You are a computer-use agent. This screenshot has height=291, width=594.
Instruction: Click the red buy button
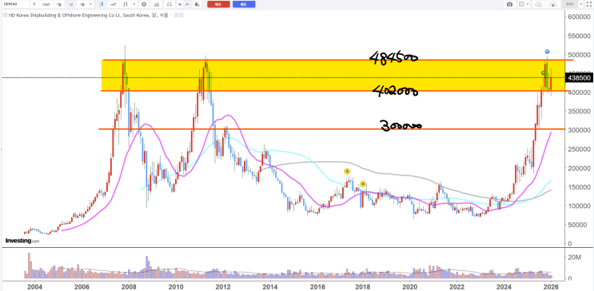click(218, 4)
